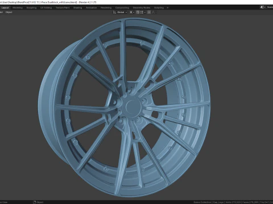This screenshot has width=273, height=204.
Task: Add a new workspace with plus icon
Action: click(168, 8)
